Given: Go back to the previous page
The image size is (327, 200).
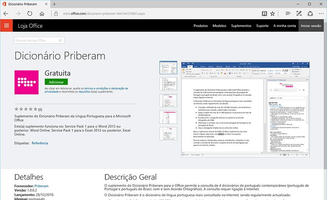Looking at the screenshot, I should point(6,14).
